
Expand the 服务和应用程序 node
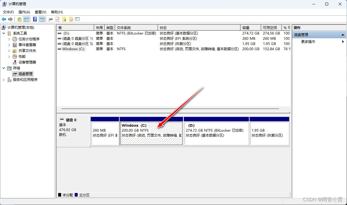pos(3,80)
